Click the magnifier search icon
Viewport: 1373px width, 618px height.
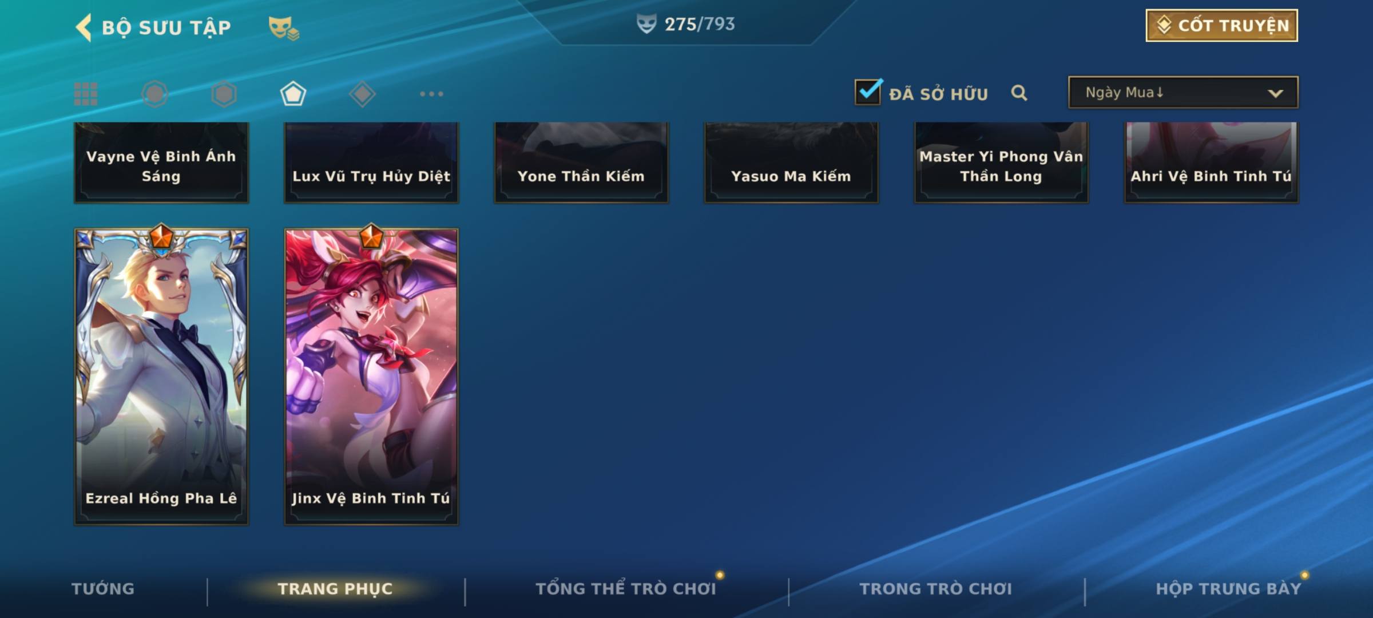pos(1019,93)
